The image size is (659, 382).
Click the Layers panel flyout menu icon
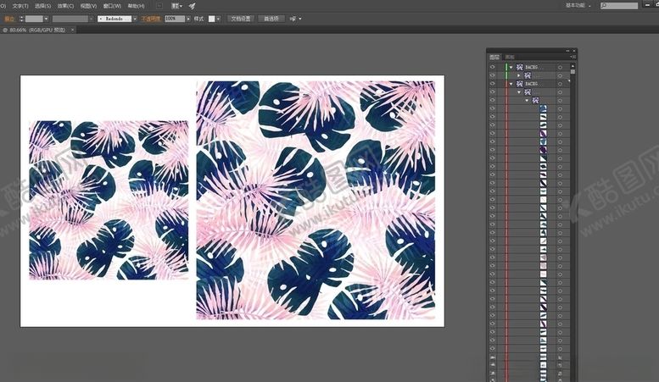(573, 58)
